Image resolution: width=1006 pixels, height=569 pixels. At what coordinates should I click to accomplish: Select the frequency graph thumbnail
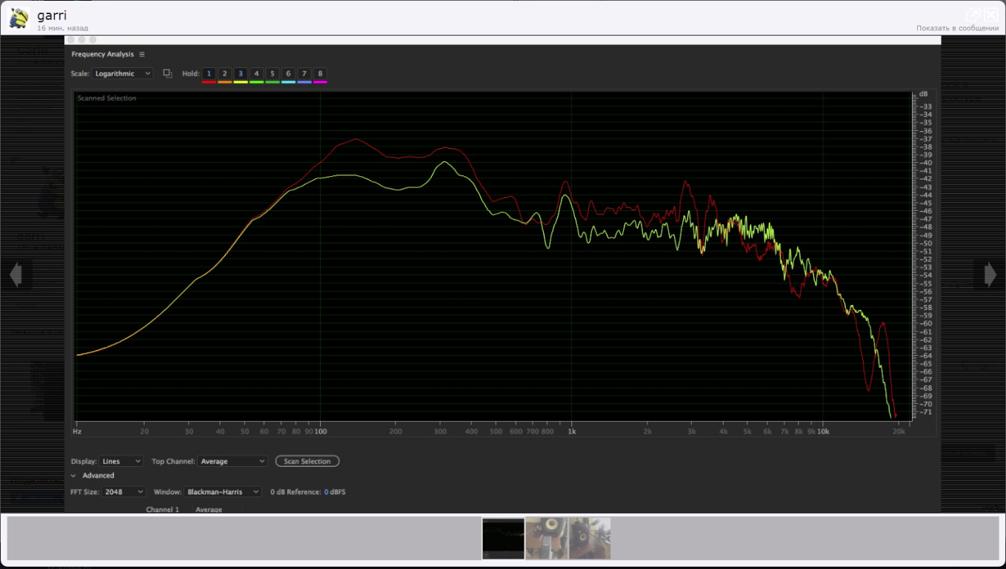click(x=503, y=539)
